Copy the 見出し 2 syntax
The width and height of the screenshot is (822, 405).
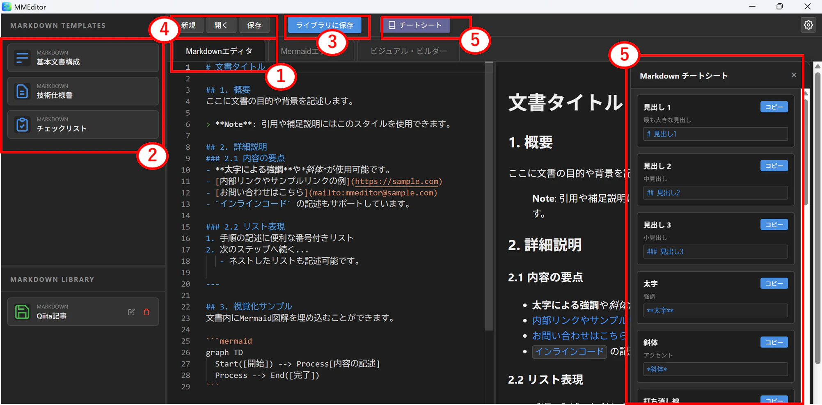coord(774,165)
